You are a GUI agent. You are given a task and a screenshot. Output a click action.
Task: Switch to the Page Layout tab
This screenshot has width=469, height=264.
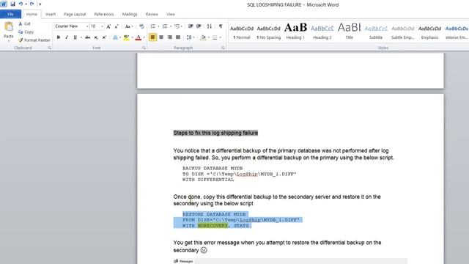(x=75, y=14)
